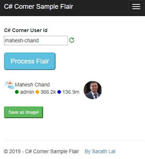Click Mahesh Chand's round profile photo

tap(93, 90)
